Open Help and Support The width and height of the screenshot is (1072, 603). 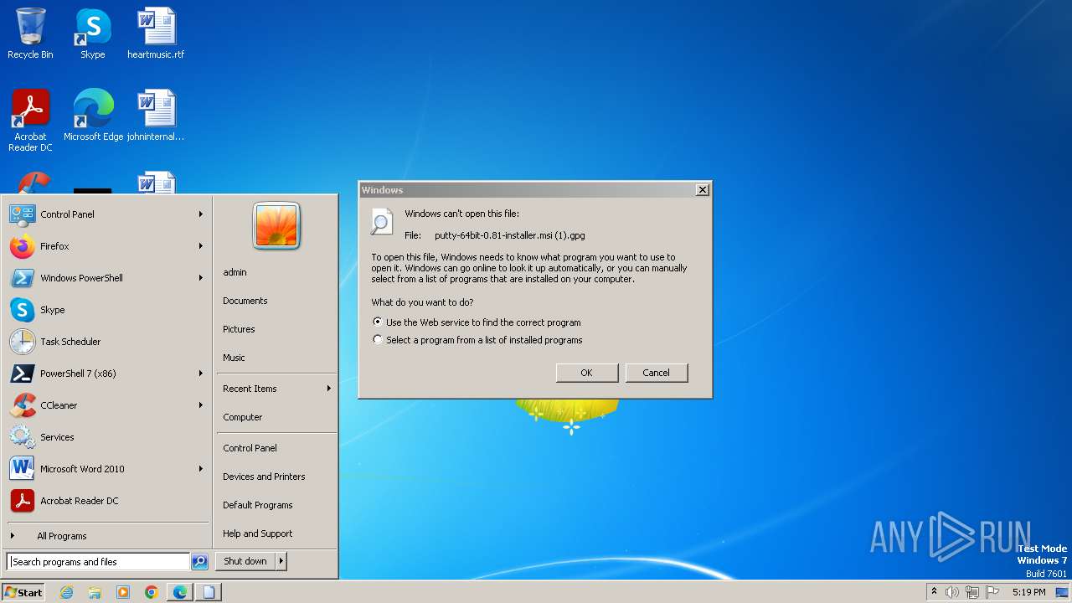point(258,533)
